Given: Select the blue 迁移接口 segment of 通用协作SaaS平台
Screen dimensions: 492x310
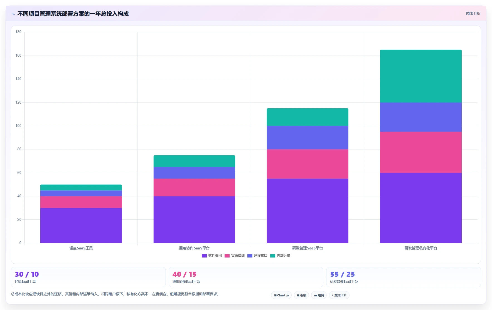Looking at the screenshot, I should click(x=194, y=173).
